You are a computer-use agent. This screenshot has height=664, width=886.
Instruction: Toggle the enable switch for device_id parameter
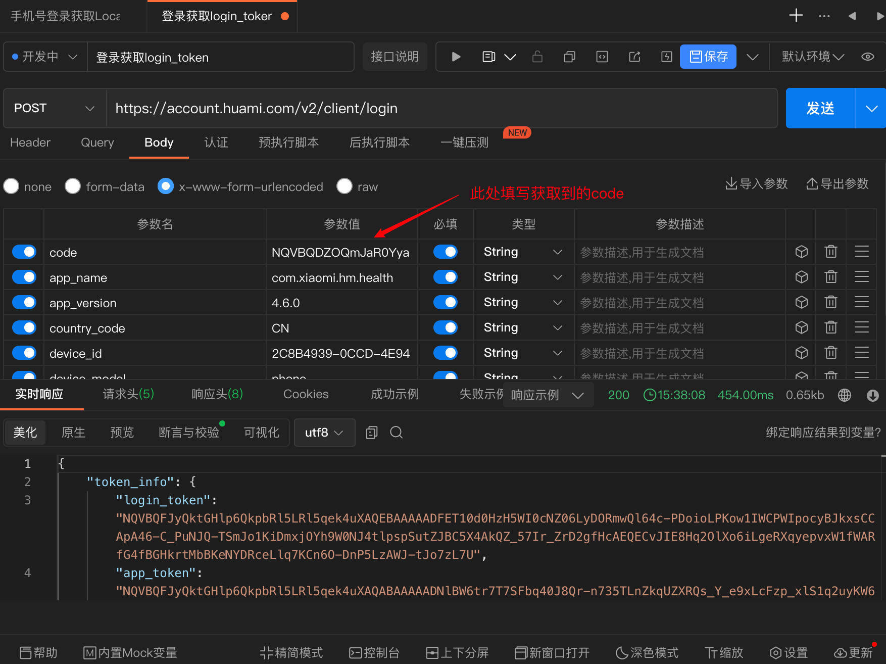coord(24,353)
